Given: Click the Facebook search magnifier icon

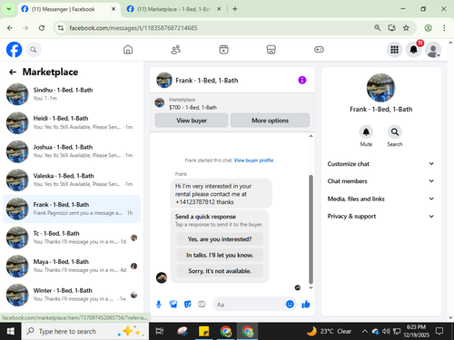Looking at the screenshot, I should (34, 50).
